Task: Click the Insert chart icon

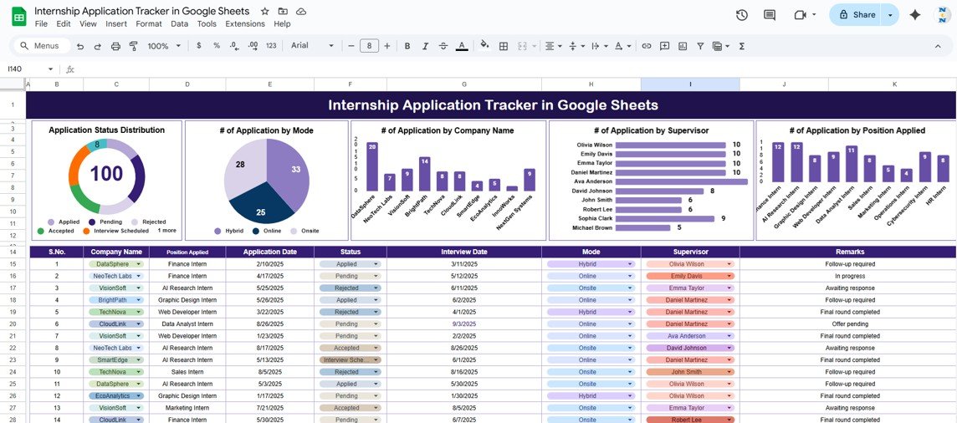Action: pos(682,46)
